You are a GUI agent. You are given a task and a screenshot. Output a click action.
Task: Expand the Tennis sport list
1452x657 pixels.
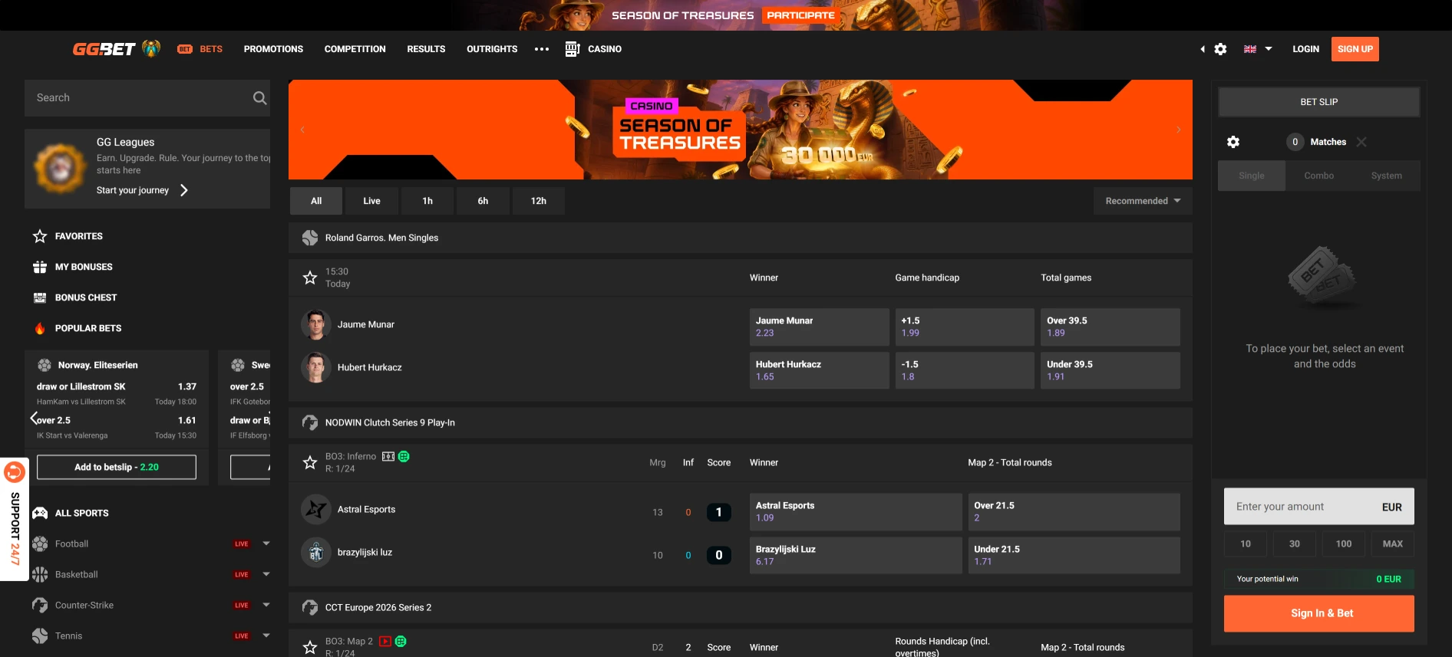(x=266, y=636)
